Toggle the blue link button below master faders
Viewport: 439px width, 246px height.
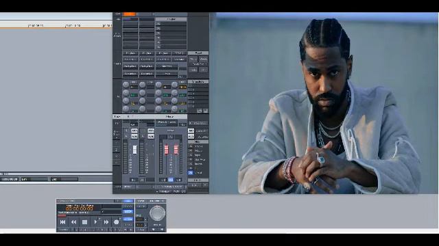(x=171, y=180)
